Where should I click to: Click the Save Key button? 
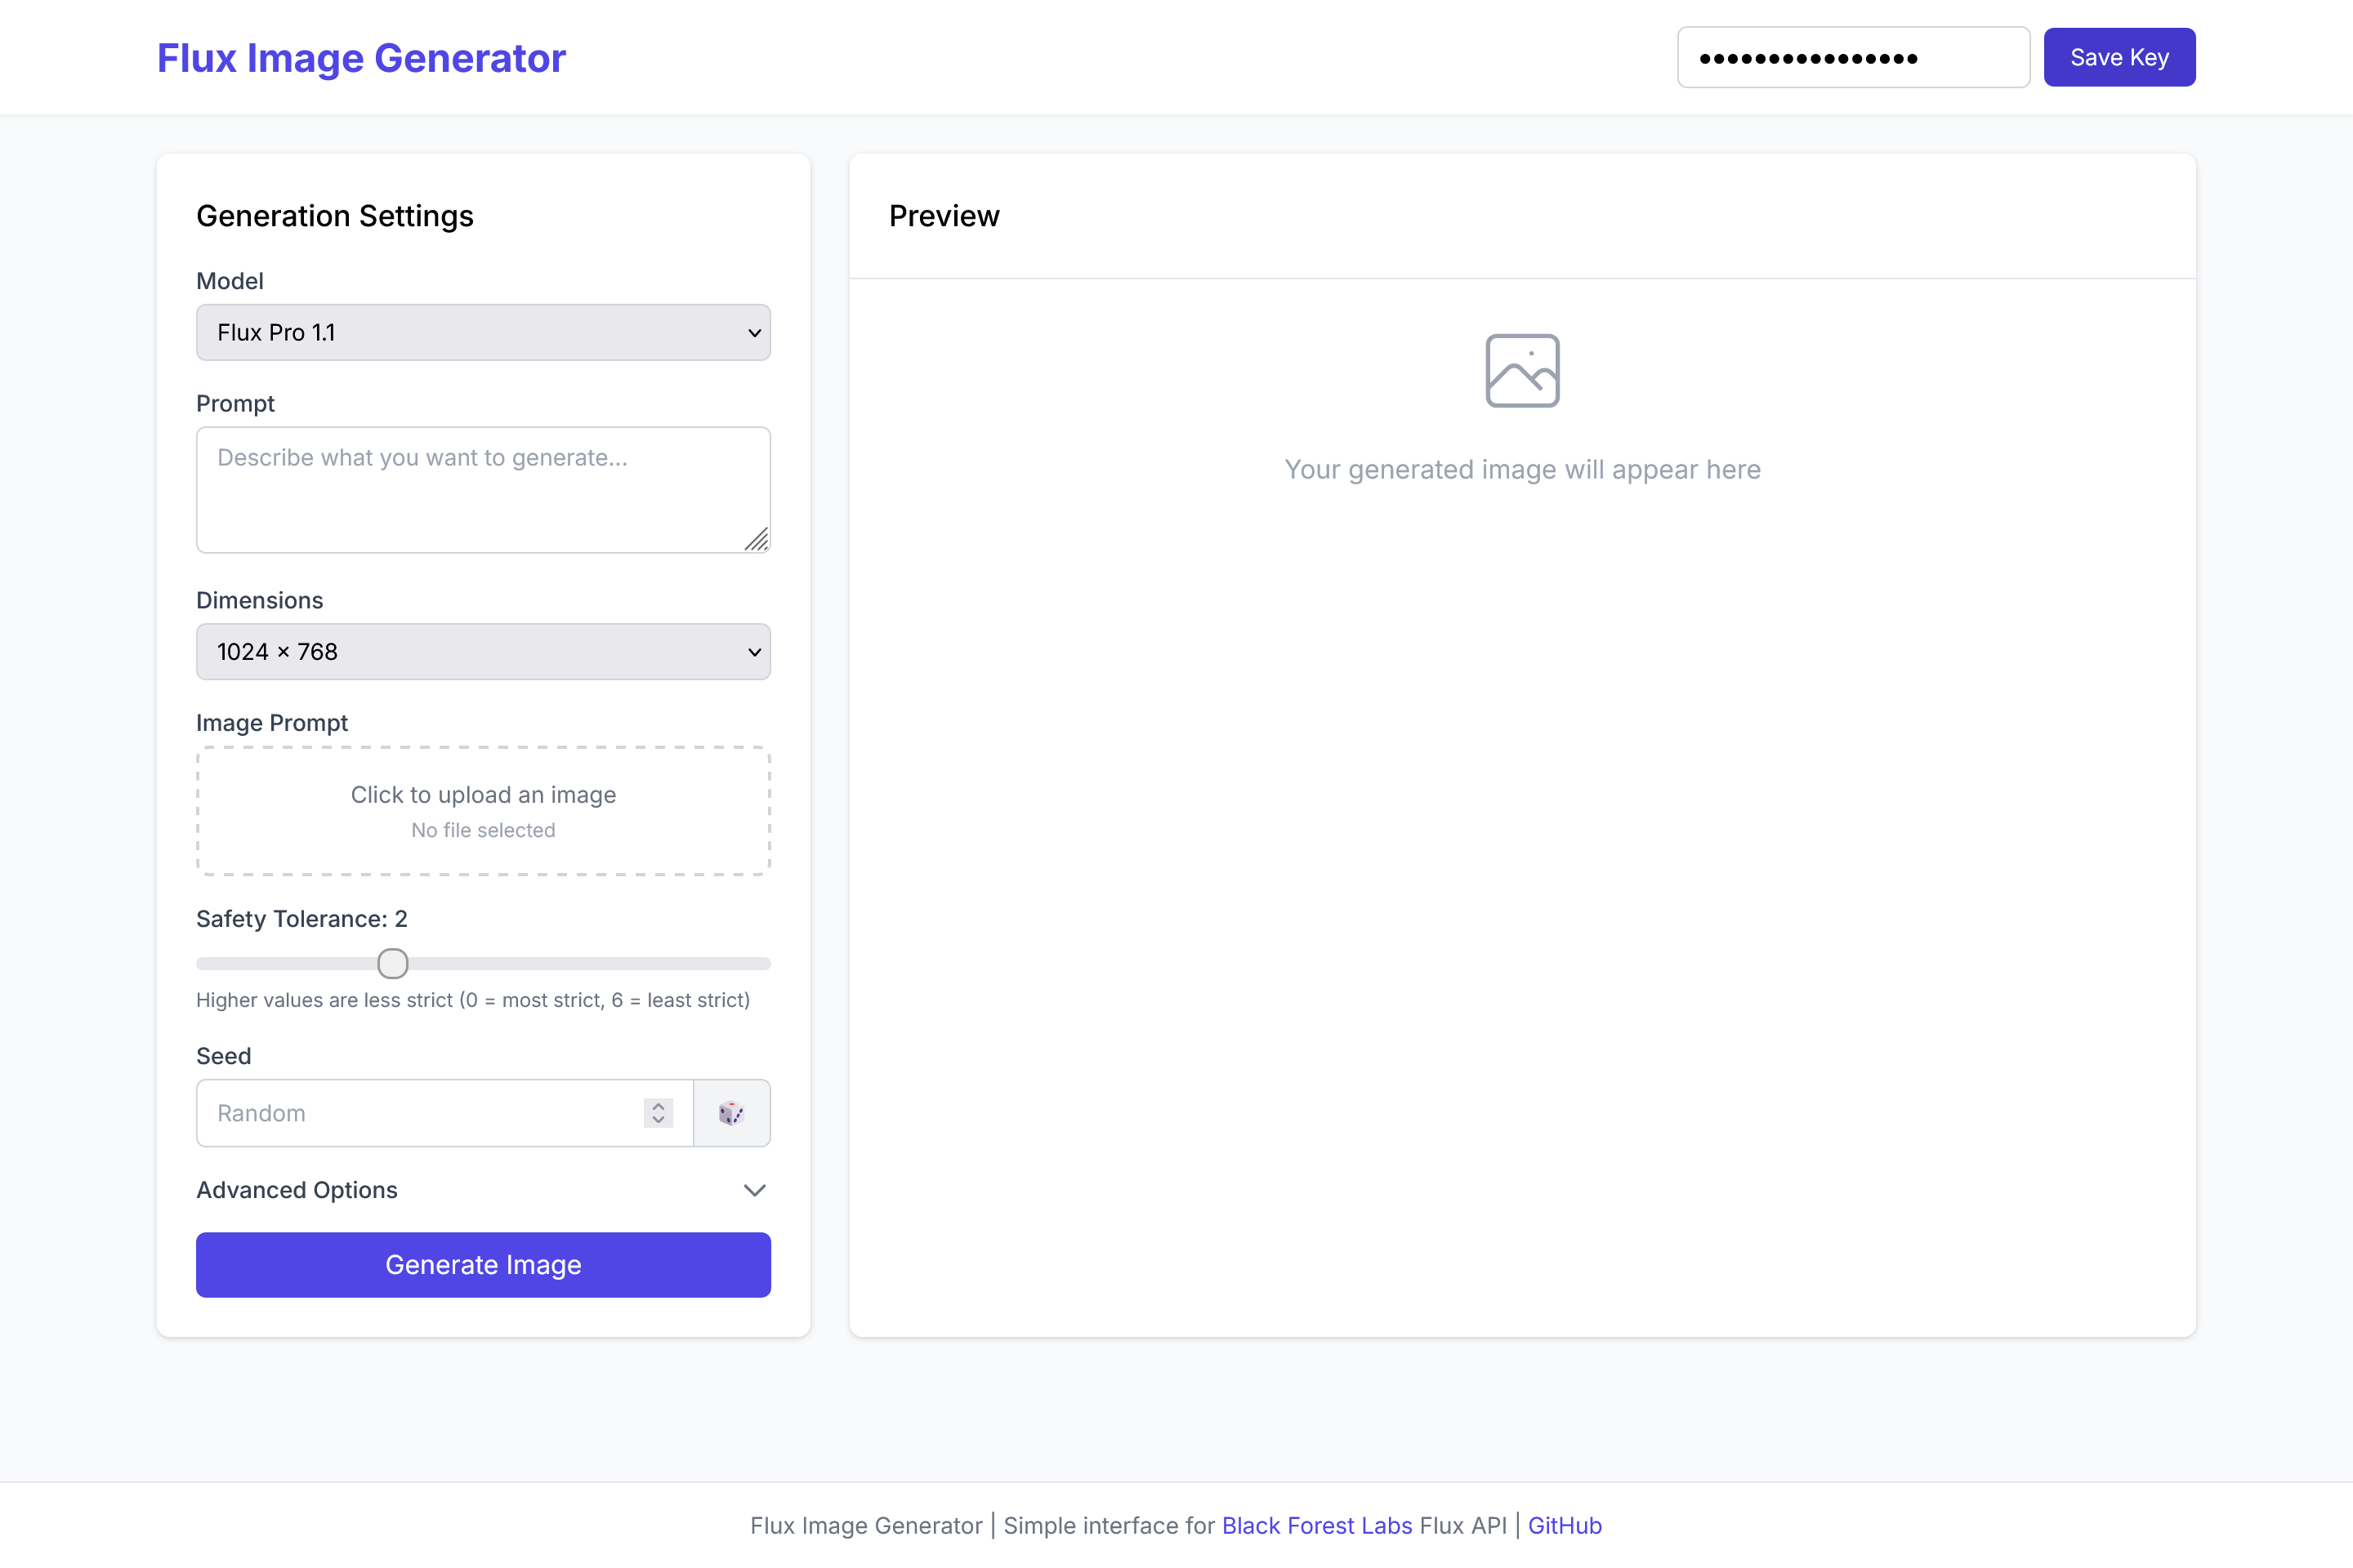pyautogui.click(x=2119, y=57)
